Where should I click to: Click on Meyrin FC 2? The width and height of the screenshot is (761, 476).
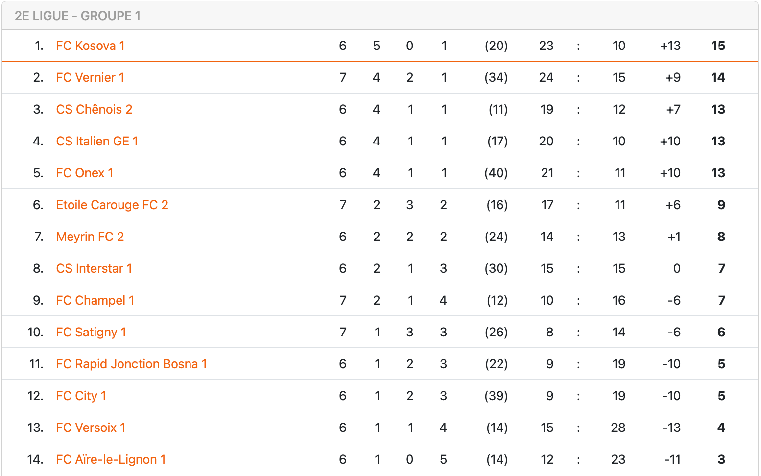[90, 237]
